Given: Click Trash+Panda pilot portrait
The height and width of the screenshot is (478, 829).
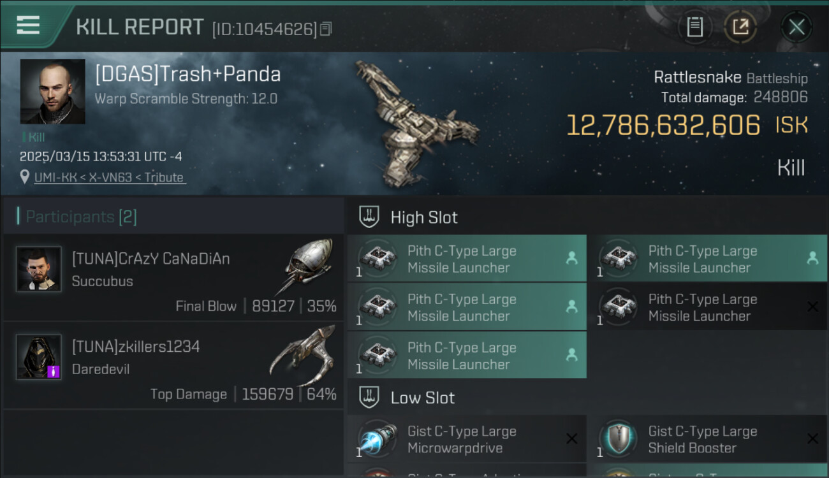Looking at the screenshot, I should point(52,91).
